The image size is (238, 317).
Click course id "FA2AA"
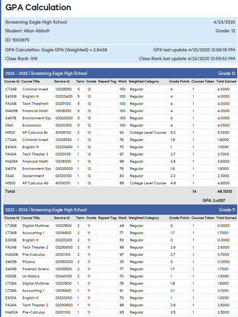(x=11, y=305)
